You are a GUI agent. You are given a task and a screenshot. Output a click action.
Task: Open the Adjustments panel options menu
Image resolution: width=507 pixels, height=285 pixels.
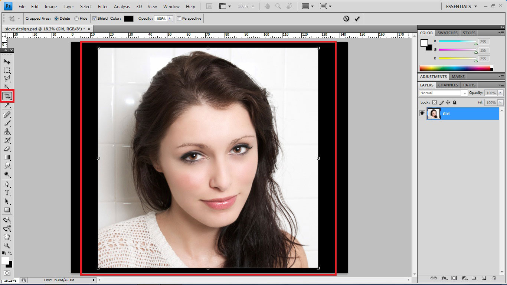point(502,76)
